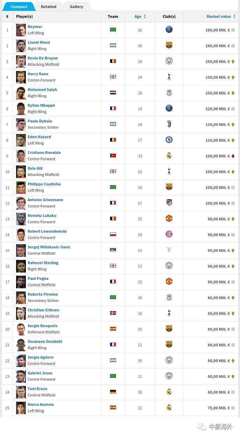The height and width of the screenshot is (437, 240).
Task: Click the Paris Saint-Germain crest beside Neymar
Action: point(169,30)
